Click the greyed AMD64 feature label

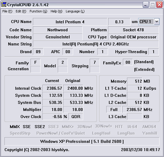pyautogui.click(x=149, y=127)
